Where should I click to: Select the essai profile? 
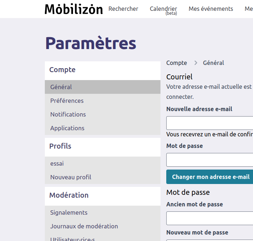click(x=57, y=163)
